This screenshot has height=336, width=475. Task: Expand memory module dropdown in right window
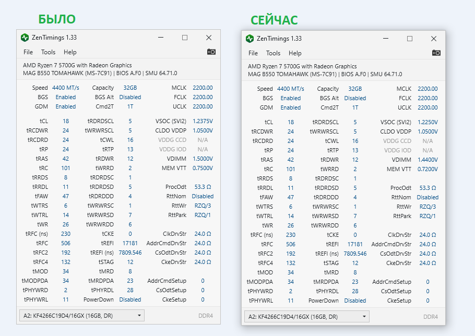[x=364, y=317]
